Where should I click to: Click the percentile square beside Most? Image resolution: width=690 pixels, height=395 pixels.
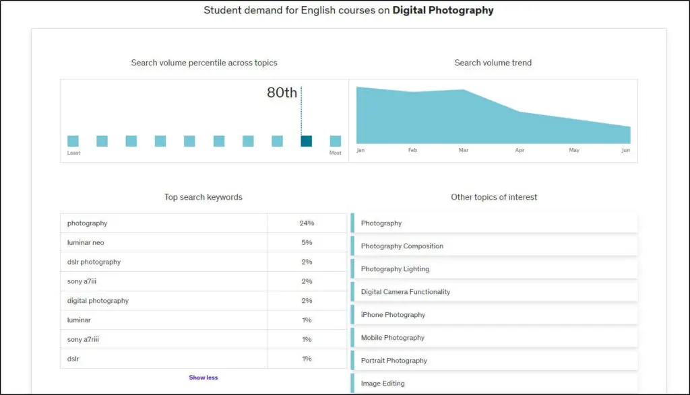point(334,141)
